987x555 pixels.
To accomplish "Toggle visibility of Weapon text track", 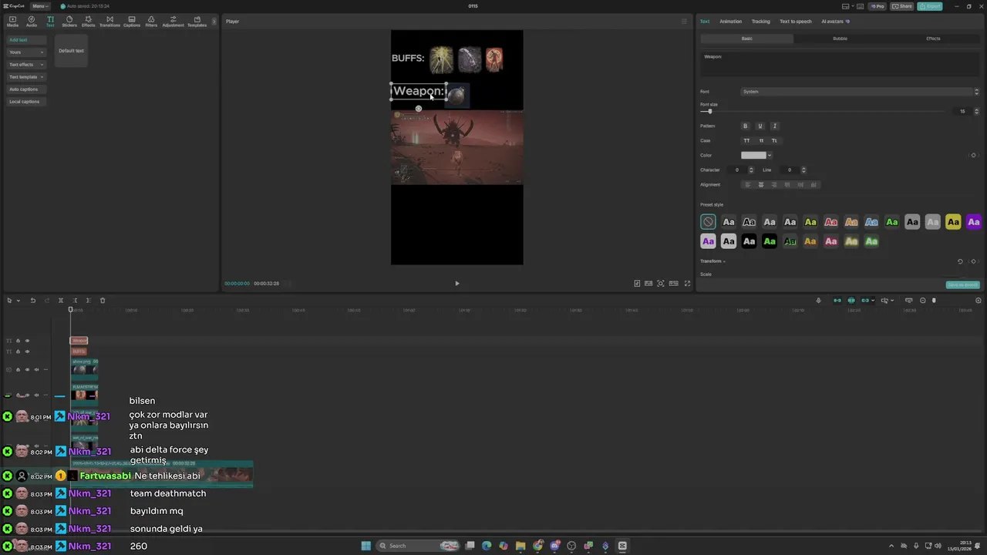I will (27, 341).
